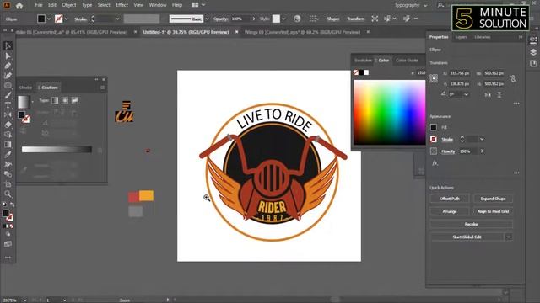540x303 pixels.
Task: Pick a color from the spectrum
Action: [x=390, y=112]
